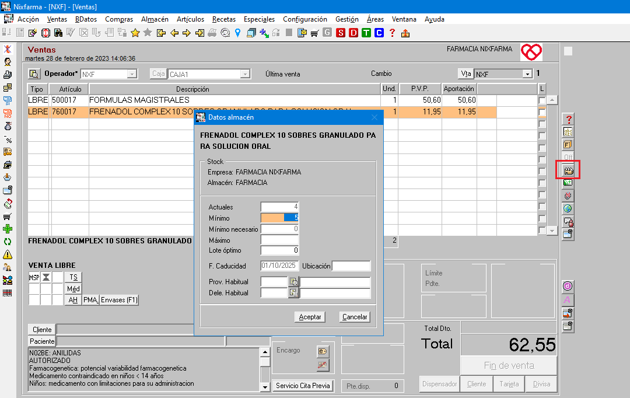Click the F. Caducidad date field
Screen dimensions: 630x398
[279, 266]
